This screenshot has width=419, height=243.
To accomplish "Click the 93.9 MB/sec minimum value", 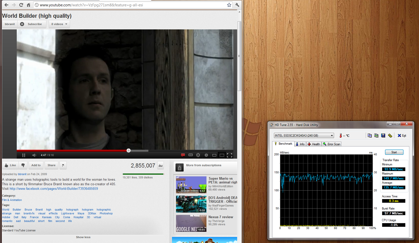I will pyautogui.click(x=394, y=169).
